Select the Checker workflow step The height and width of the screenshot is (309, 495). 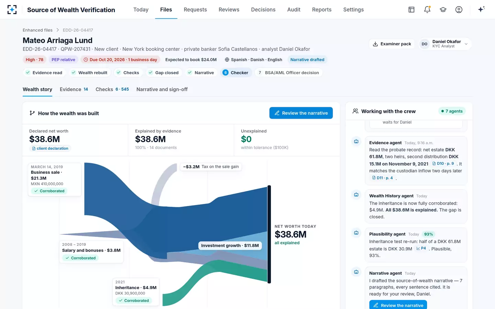(236, 73)
